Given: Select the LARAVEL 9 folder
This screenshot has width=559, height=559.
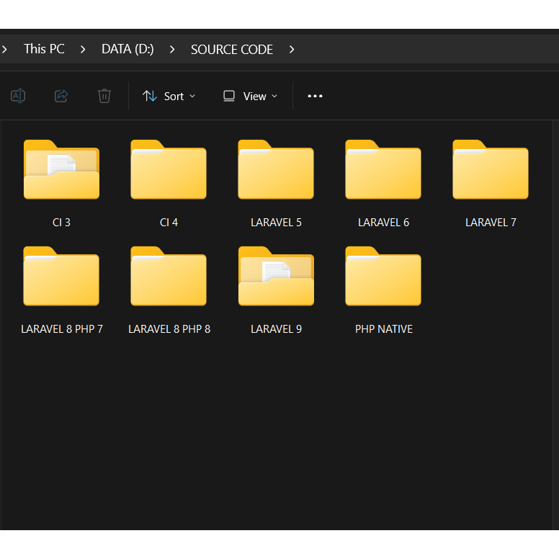Looking at the screenshot, I should [276, 277].
